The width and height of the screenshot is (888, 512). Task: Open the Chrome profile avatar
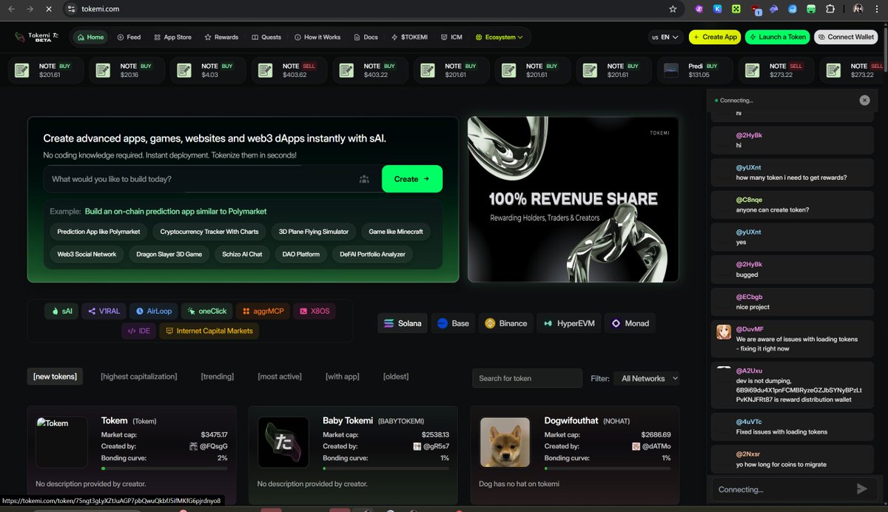click(858, 9)
